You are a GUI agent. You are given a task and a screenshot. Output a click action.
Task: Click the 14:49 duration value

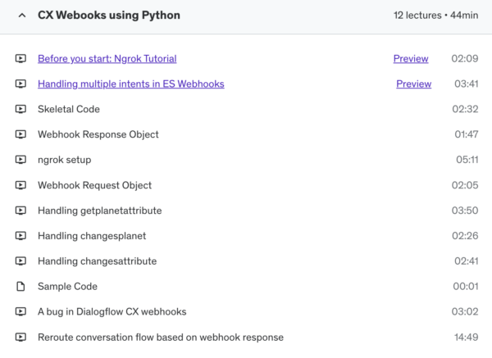coord(467,338)
